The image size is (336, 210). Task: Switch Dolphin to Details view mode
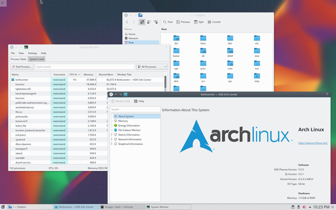coord(156,22)
